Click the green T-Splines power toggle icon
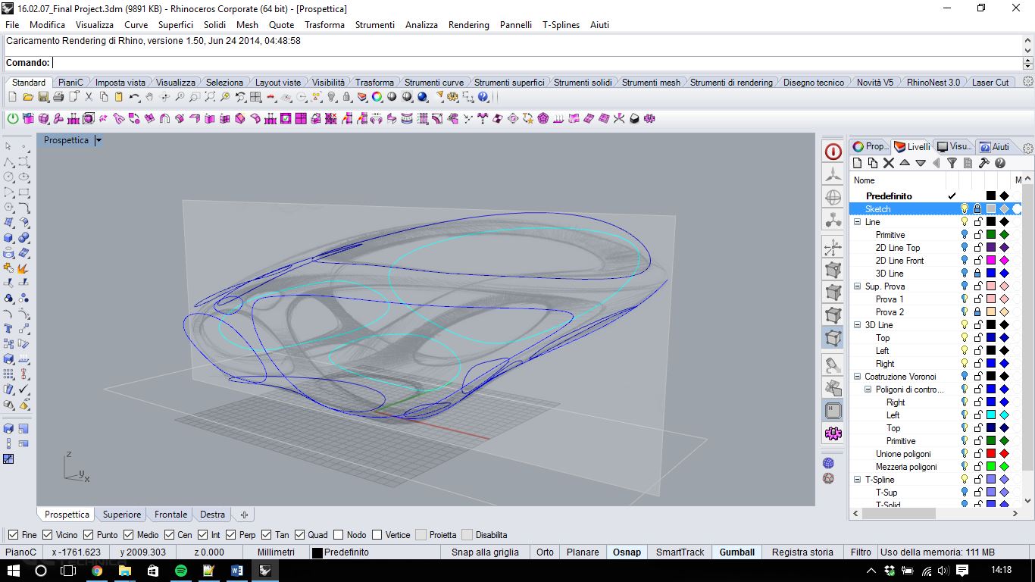 point(13,118)
